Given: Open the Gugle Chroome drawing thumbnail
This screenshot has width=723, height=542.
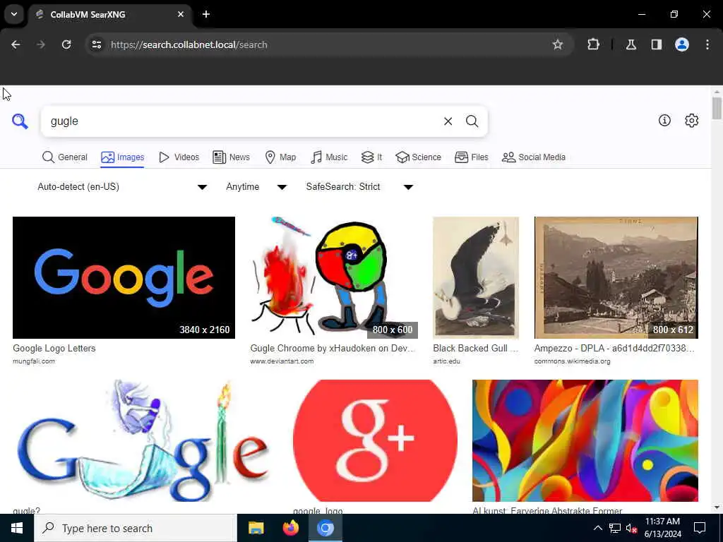Looking at the screenshot, I should point(334,277).
